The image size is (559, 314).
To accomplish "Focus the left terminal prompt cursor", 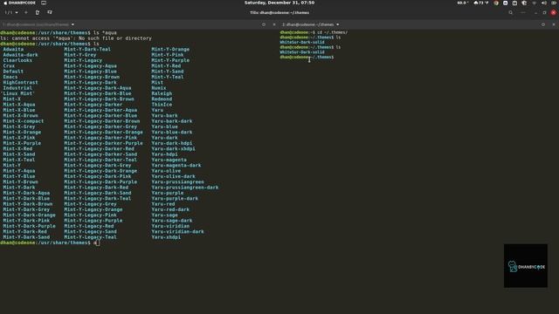I will point(97,242).
